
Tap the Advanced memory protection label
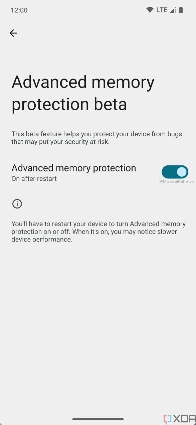pyautogui.click(x=74, y=168)
